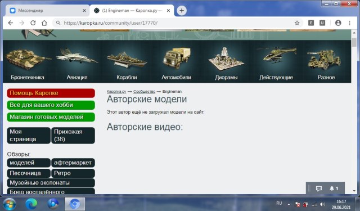The width and height of the screenshot is (360, 211).
Task: Open the chat bubble icon in bottom widget
Action: point(319,188)
